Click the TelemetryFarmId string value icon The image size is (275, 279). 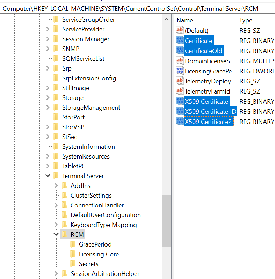coord(180,91)
